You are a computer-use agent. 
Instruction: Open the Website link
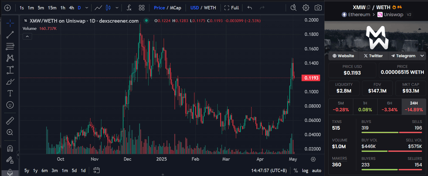point(343,56)
